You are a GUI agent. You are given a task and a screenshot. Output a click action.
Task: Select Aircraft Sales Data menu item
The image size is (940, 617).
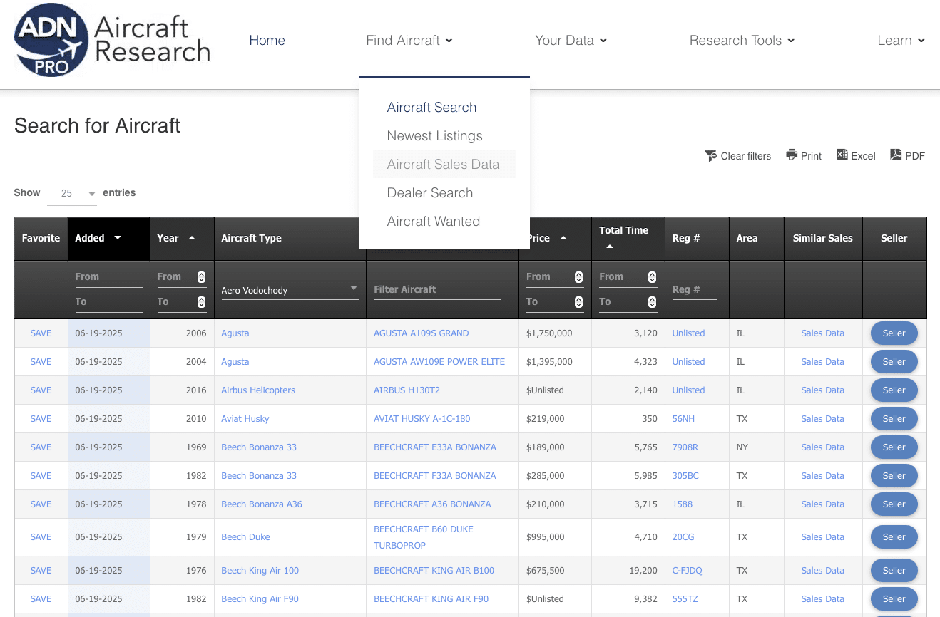click(x=443, y=165)
